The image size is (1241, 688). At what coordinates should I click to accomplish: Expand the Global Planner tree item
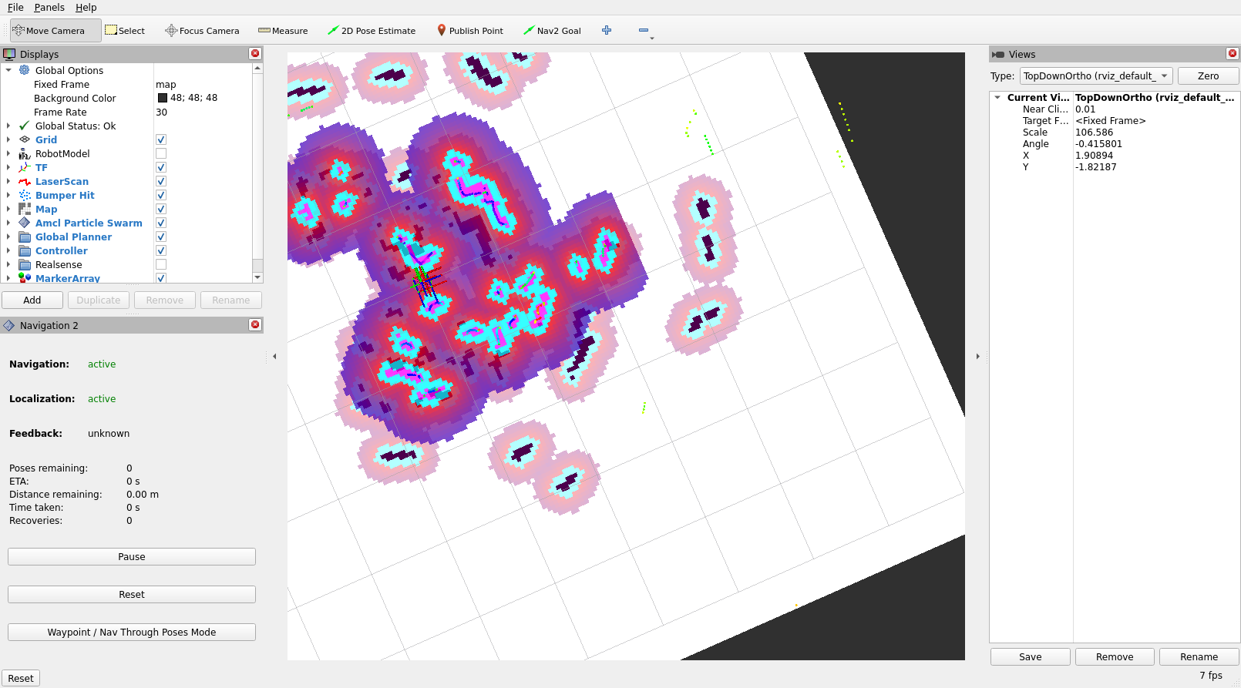pyautogui.click(x=8, y=237)
